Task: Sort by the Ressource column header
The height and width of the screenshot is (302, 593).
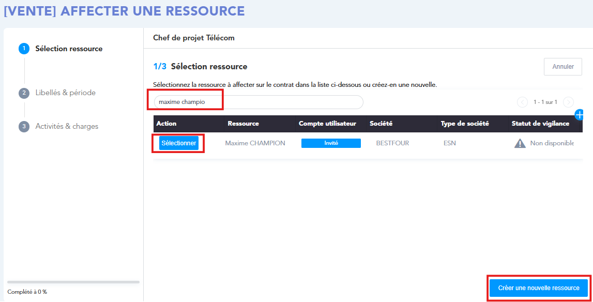Action: click(243, 124)
